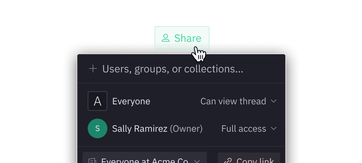This screenshot has width=362, height=163.
Task: Click the chevron beside Full access
Action: click(274, 128)
